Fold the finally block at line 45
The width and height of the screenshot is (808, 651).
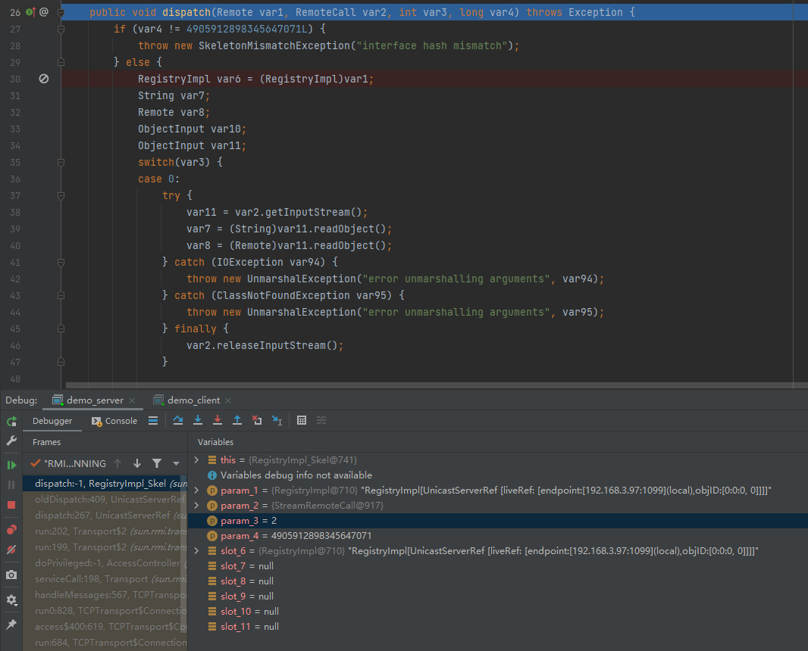coord(61,329)
